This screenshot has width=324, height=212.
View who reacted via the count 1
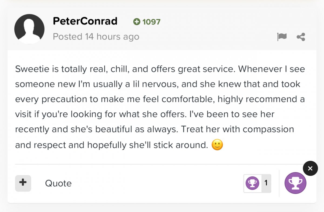266,183
